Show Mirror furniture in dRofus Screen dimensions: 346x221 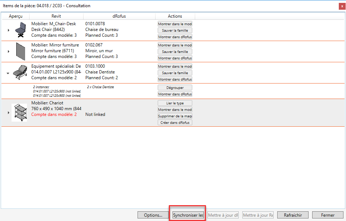[175, 58]
